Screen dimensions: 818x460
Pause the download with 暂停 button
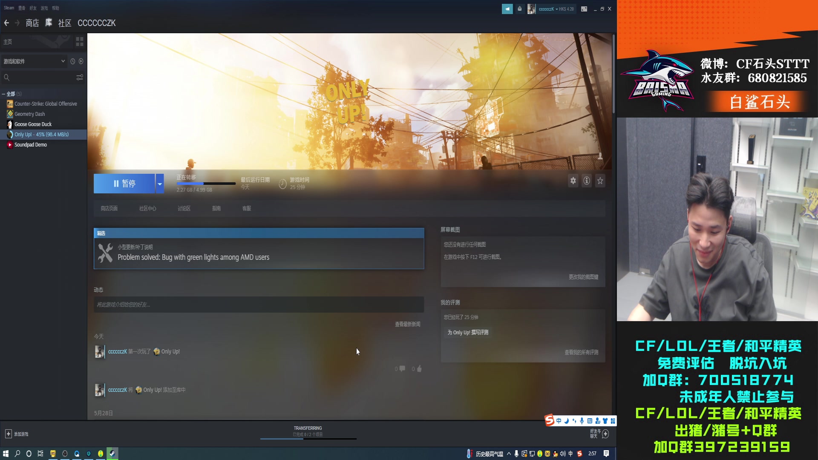click(x=124, y=184)
